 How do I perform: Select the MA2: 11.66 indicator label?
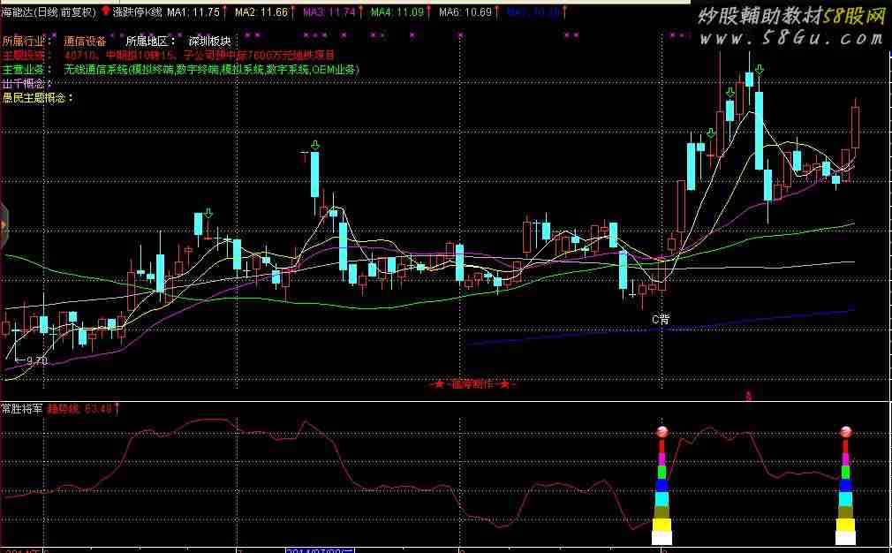pyautogui.click(x=261, y=12)
